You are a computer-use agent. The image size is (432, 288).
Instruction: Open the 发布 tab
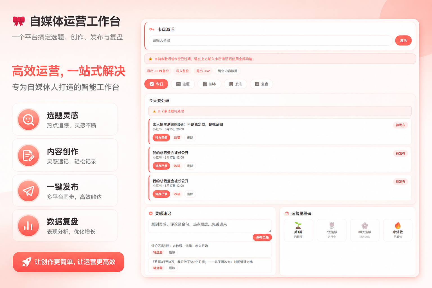click(x=235, y=84)
